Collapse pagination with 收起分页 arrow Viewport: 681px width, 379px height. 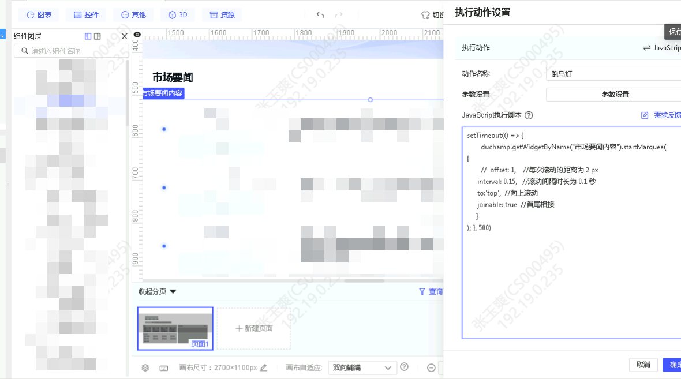point(173,292)
